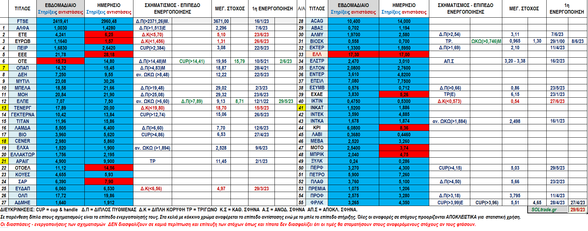Viewport: 588px width, 231px height.
Task: Click the ΑΛΦΑ ticker cell
Action: [22, 28]
